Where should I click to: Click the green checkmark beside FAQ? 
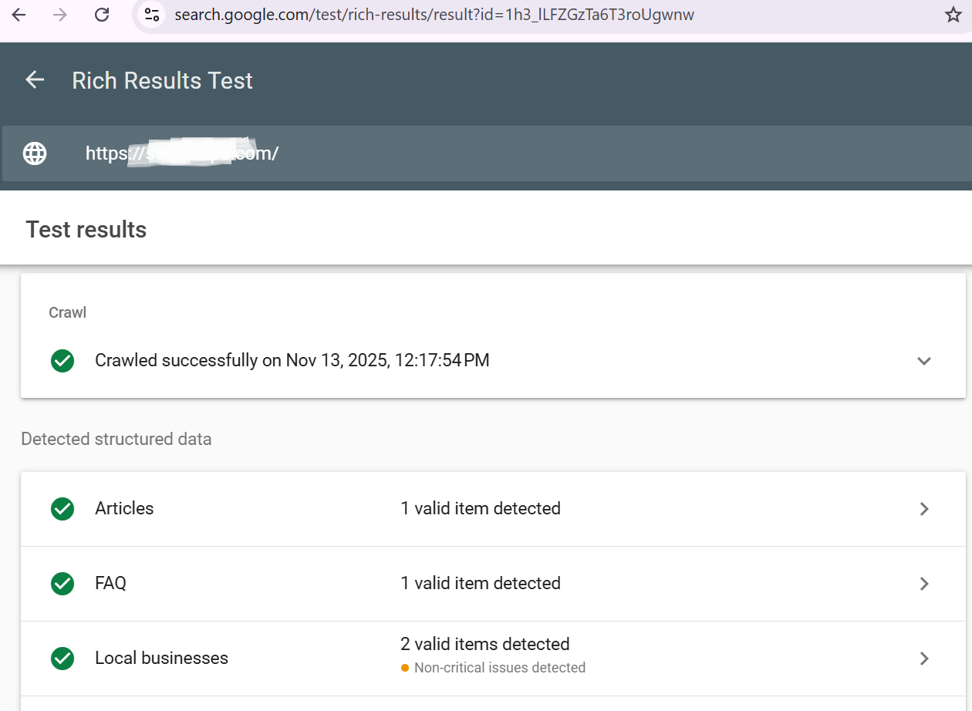coord(62,584)
